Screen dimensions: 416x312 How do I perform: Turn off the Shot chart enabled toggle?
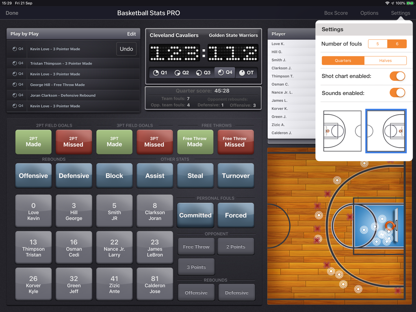(x=397, y=76)
